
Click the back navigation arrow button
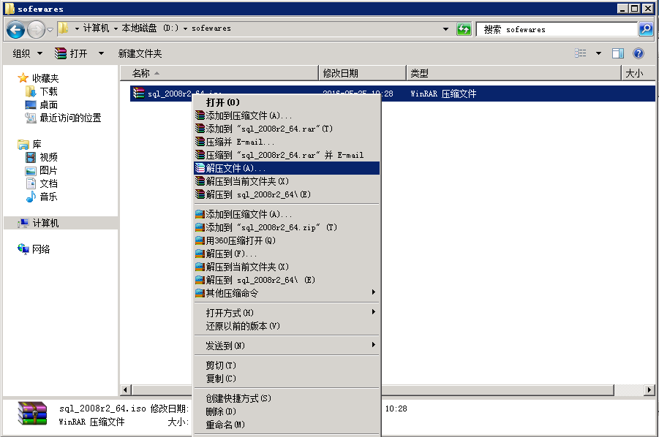tap(16, 29)
